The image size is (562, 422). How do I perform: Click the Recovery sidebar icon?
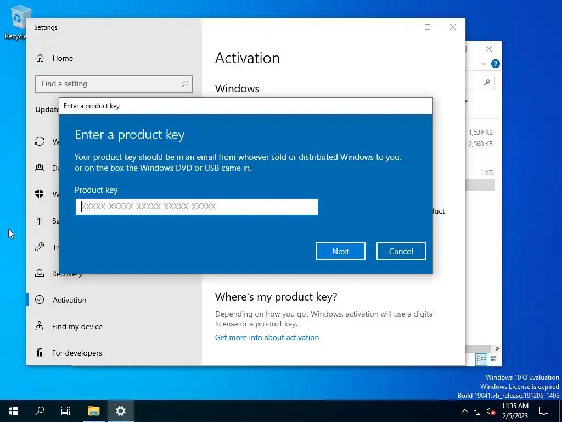click(x=40, y=274)
